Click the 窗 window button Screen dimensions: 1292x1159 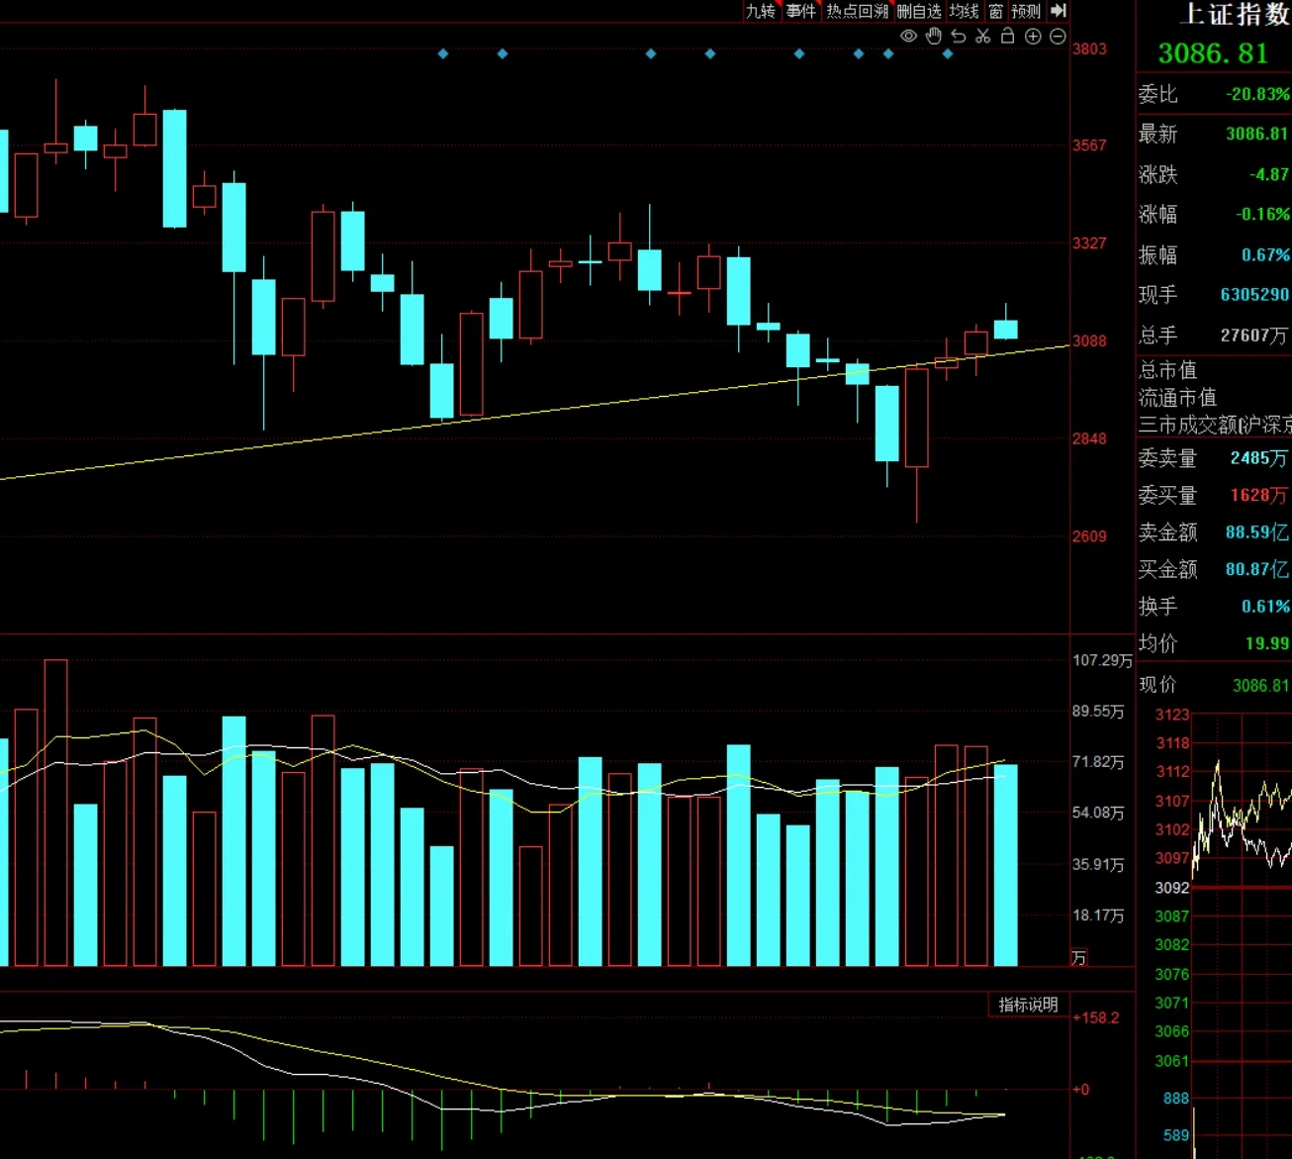pos(995,11)
